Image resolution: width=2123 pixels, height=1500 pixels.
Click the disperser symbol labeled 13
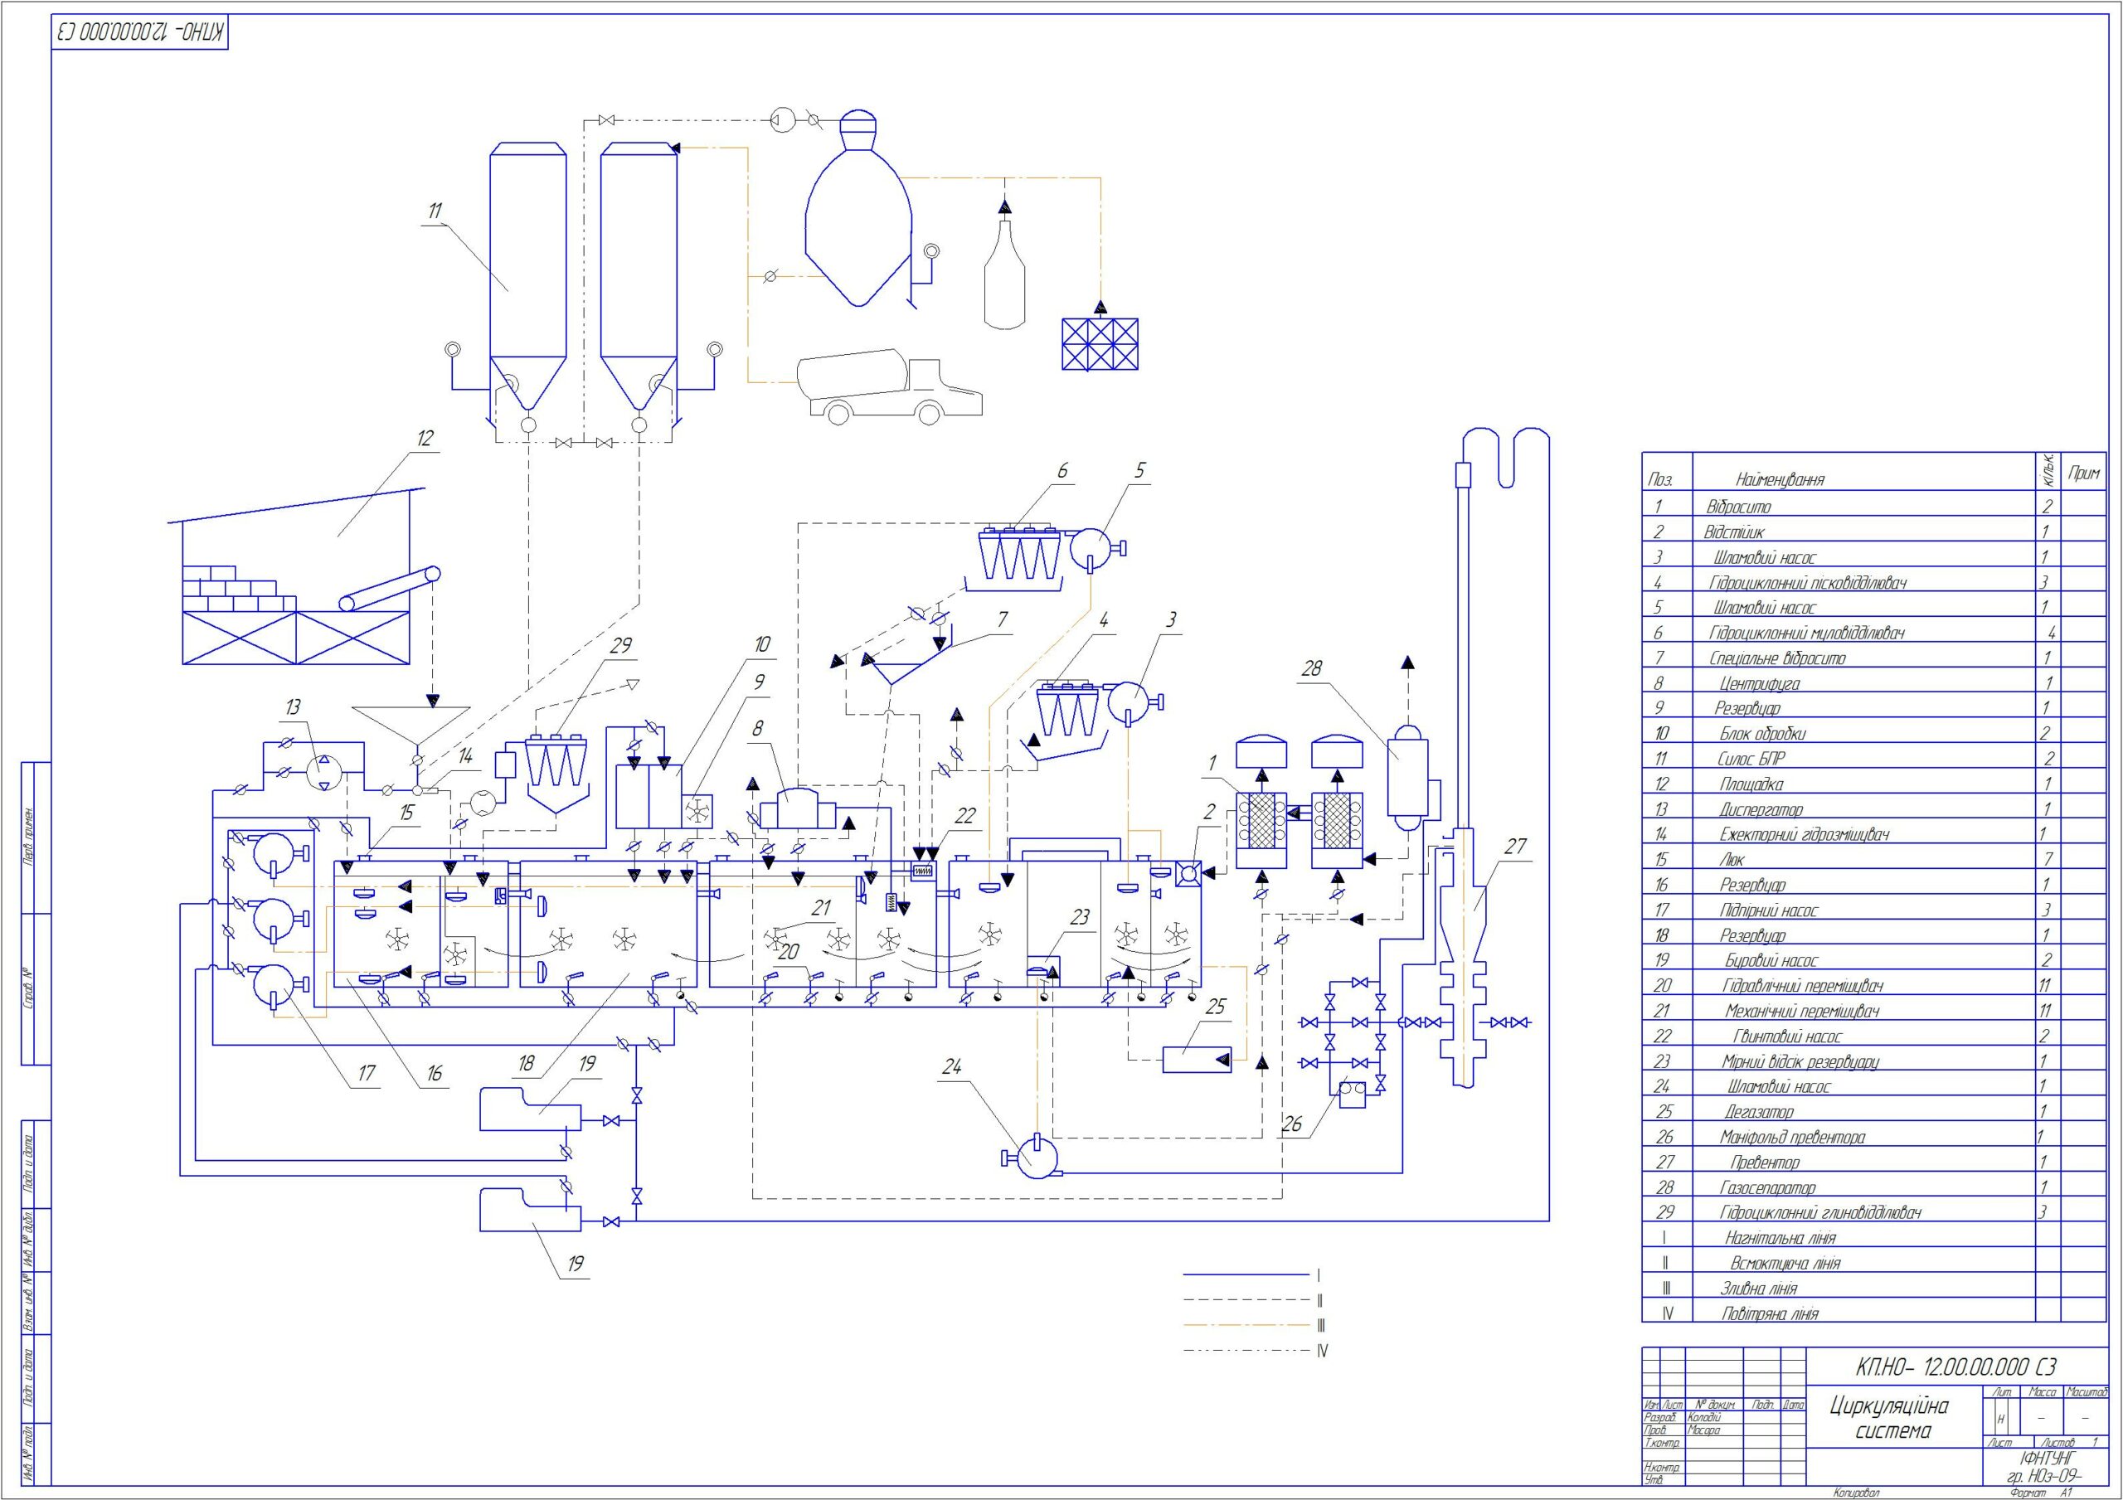(x=323, y=771)
